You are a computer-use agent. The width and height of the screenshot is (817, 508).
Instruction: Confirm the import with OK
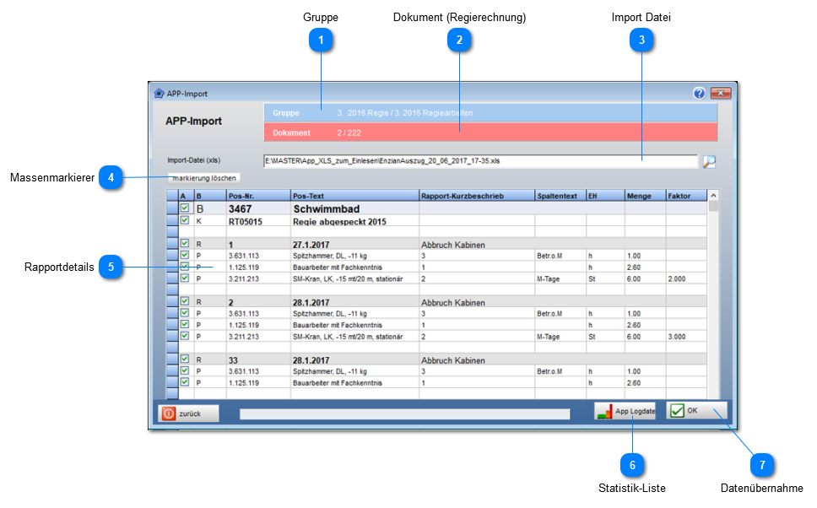point(696,411)
